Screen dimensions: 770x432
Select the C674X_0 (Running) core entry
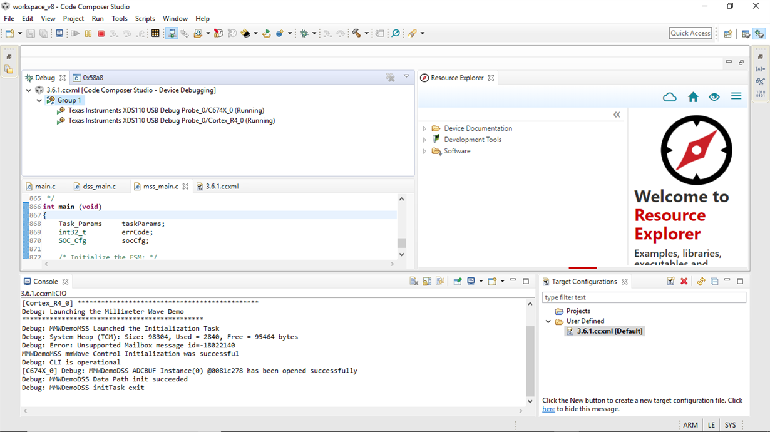166,110
